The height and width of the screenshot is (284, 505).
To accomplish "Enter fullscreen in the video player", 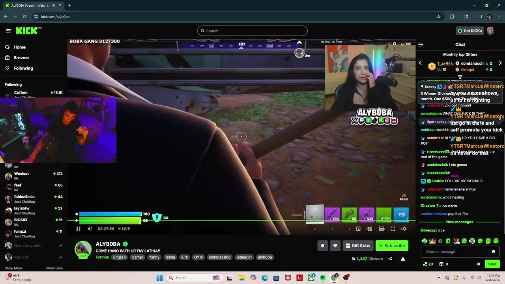I will click(393, 229).
